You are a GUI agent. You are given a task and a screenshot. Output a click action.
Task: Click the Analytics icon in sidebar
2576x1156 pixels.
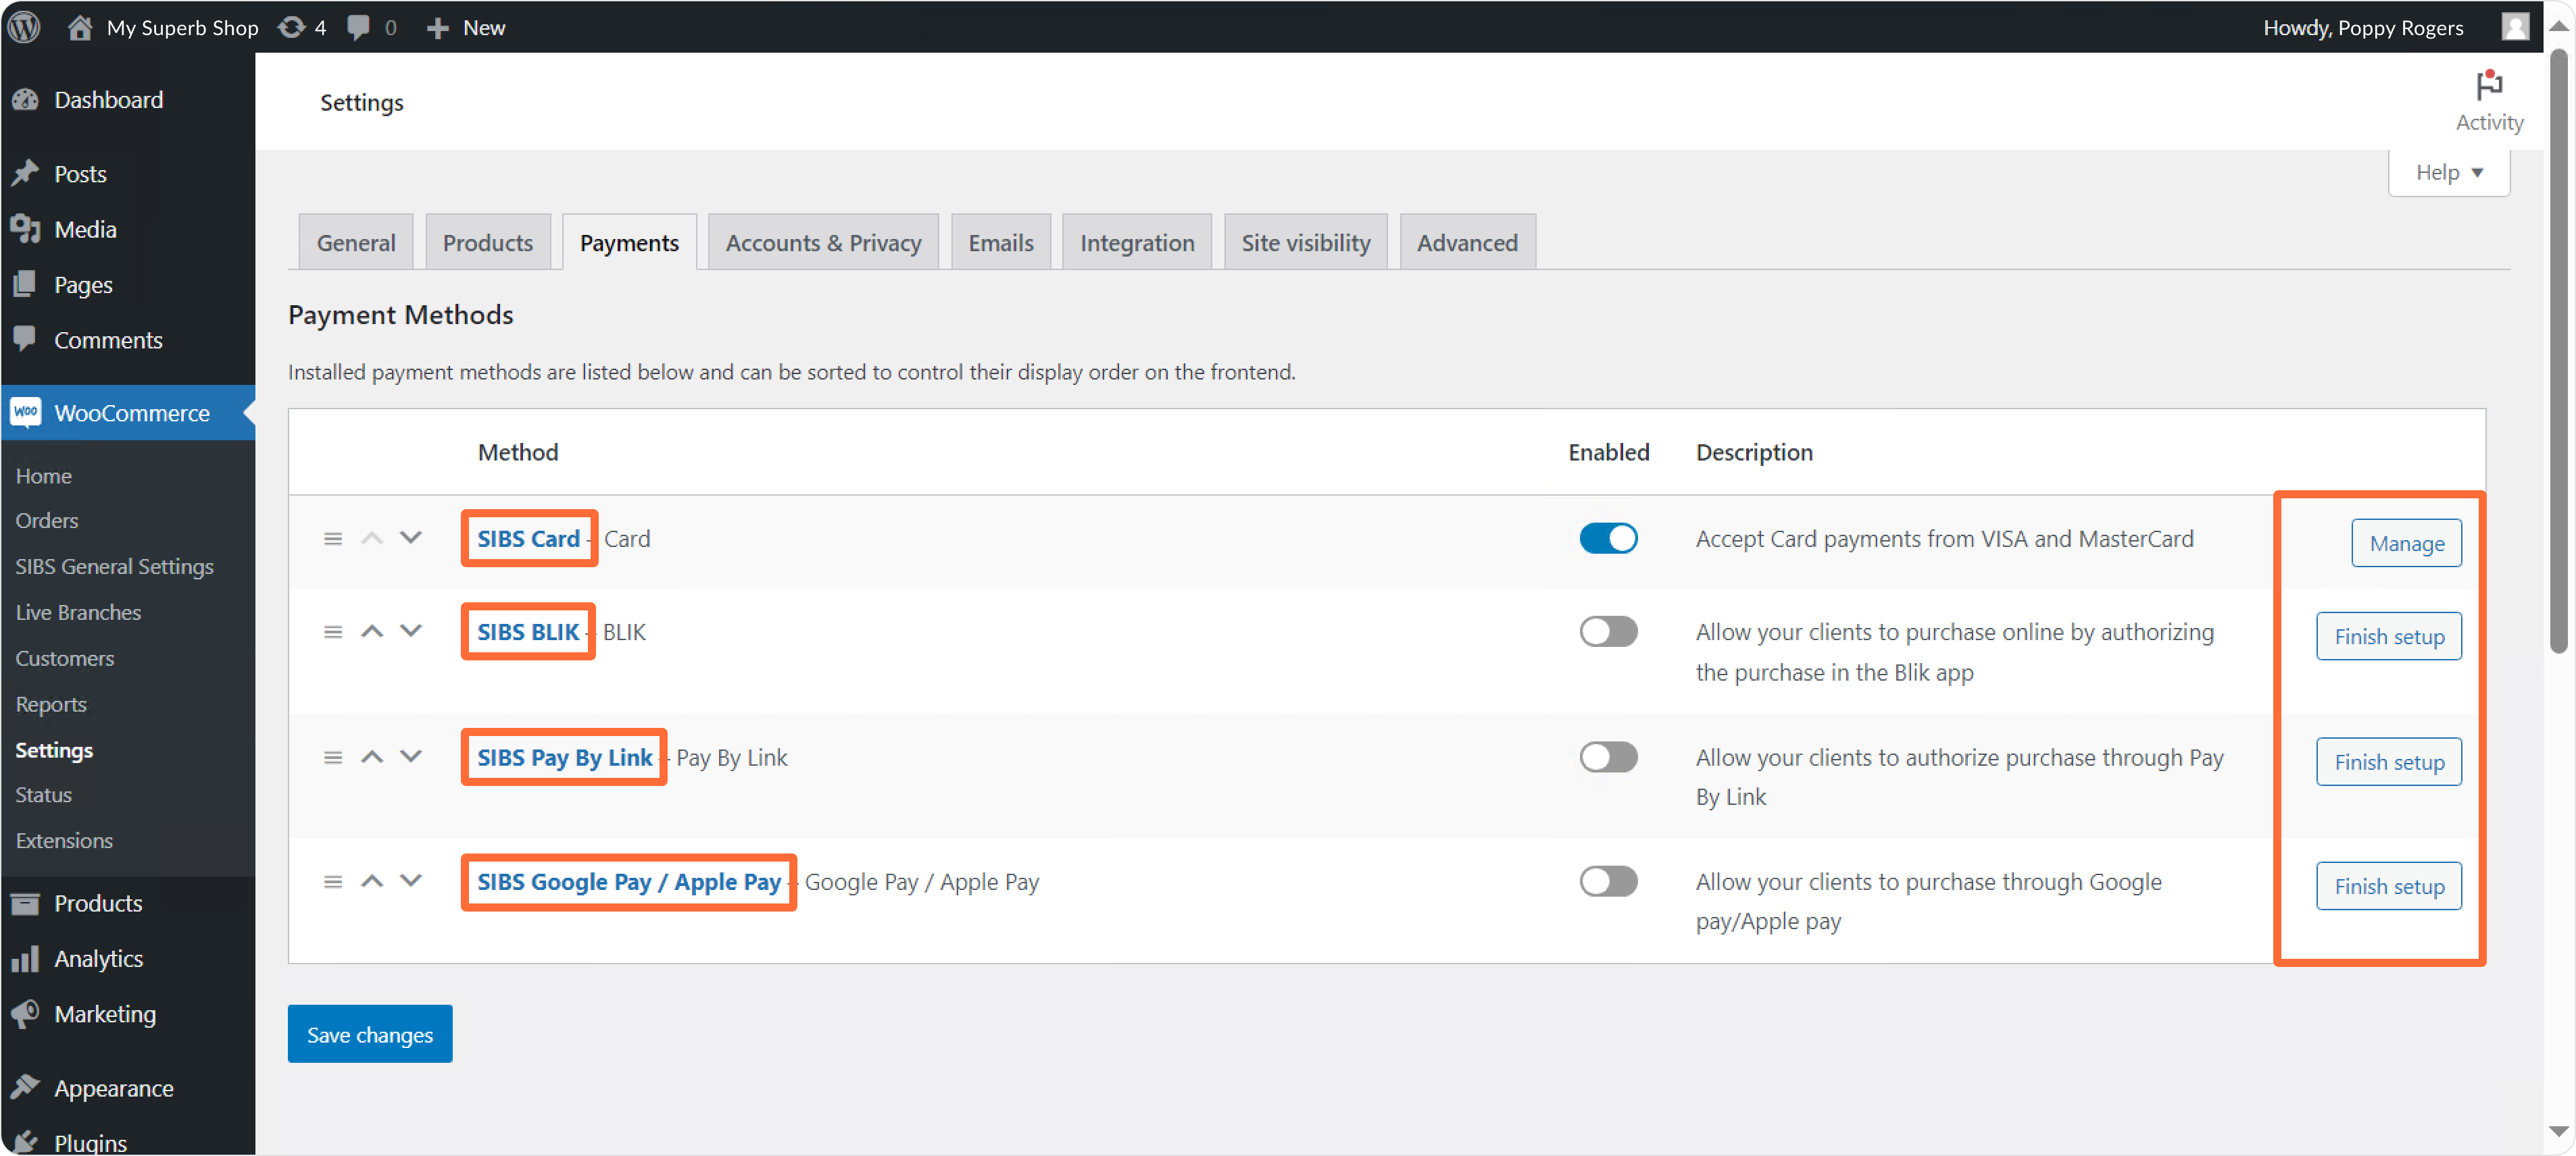point(26,960)
